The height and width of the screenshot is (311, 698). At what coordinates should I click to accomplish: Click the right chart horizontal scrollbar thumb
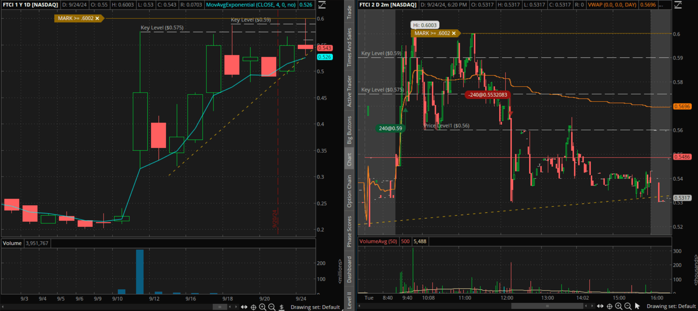tap(547, 306)
